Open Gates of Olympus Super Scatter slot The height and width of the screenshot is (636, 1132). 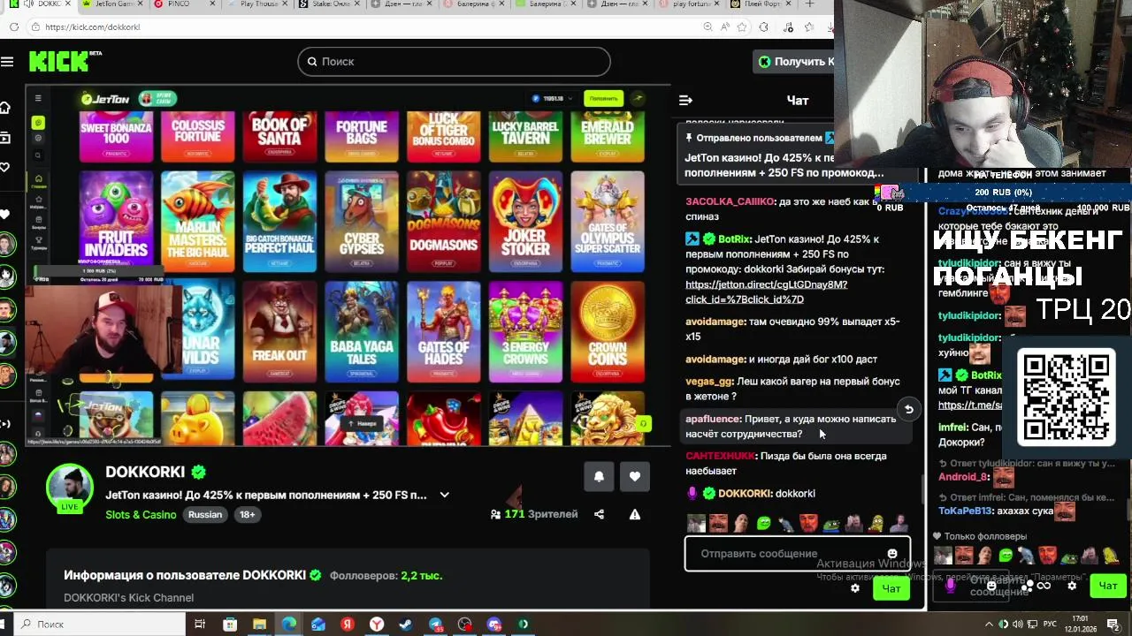[608, 221]
